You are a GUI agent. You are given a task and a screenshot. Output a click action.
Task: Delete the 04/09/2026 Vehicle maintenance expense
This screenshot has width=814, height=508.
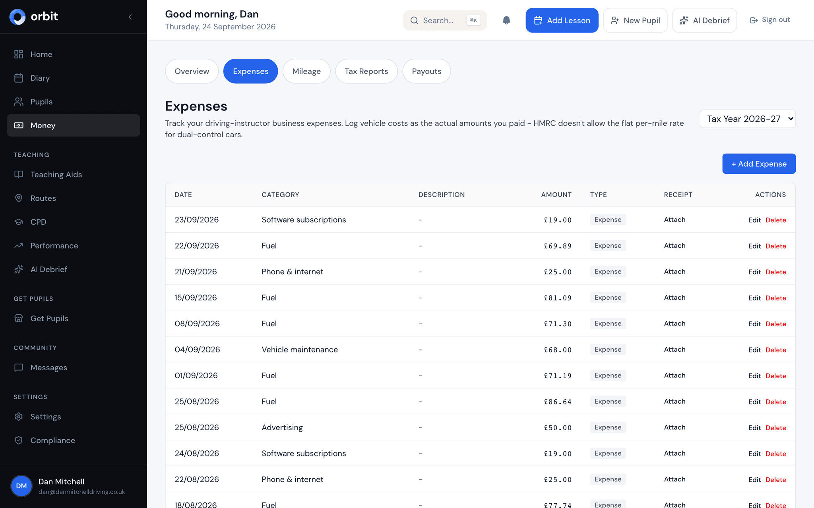click(775, 350)
